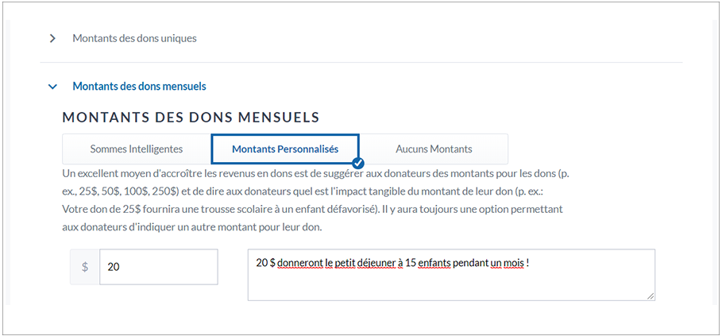Click the underlined word "petit" in text area
This screenshot has width=722, height=336.
point(340,262)
